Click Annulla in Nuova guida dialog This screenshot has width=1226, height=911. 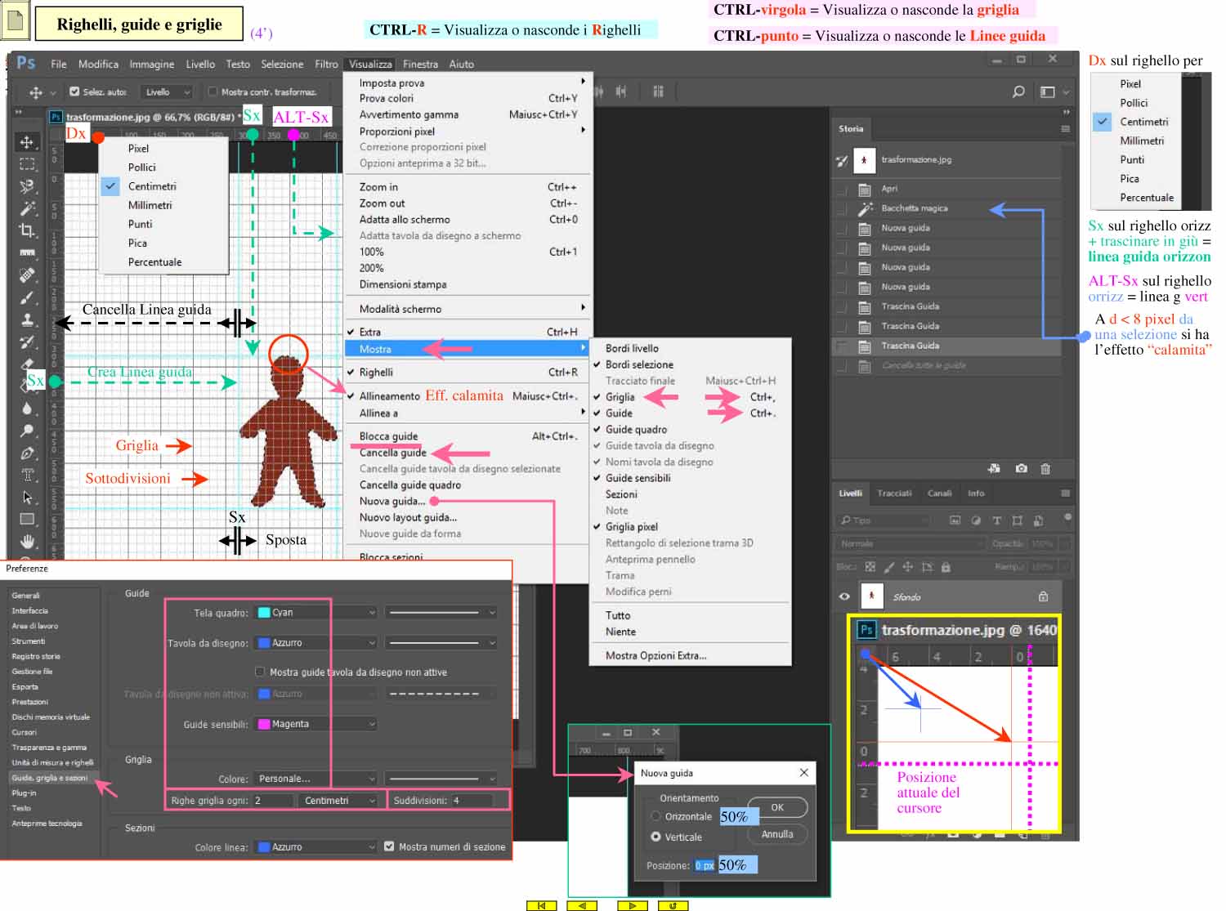point(777,834)
